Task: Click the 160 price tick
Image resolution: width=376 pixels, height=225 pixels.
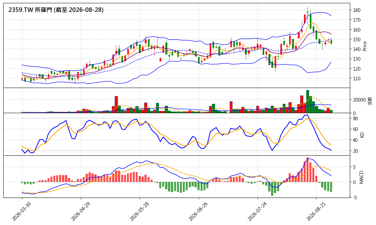Action: click(x=357, y=30)
